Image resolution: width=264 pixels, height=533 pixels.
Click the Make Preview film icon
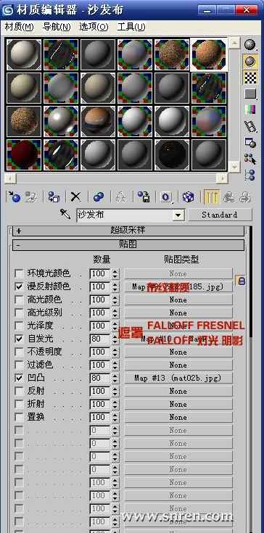pos(250,126)
